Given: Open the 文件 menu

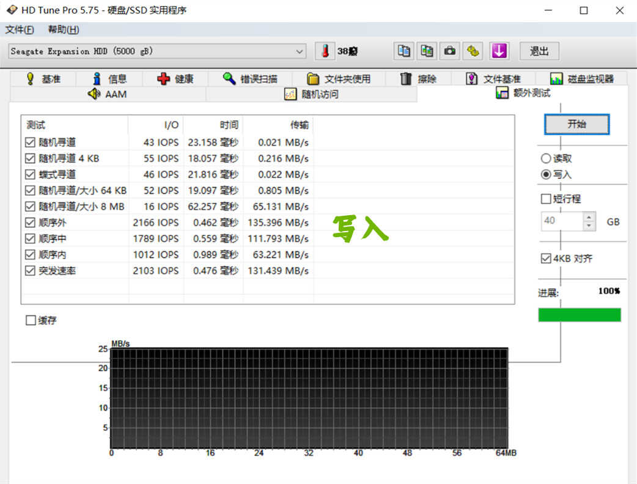Looking at the screenshot, I should pyautogui.click(x=19, y=30).
